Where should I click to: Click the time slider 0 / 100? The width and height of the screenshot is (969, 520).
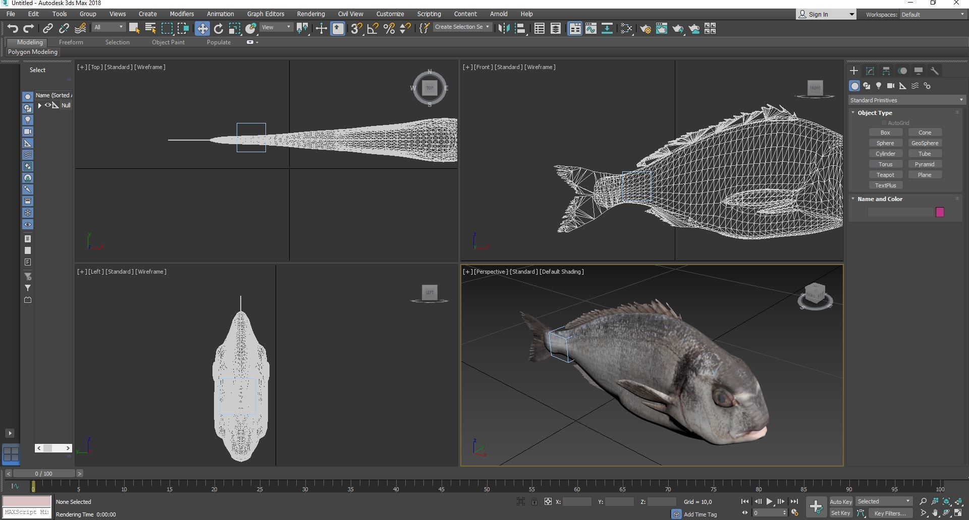coord(43,474)
